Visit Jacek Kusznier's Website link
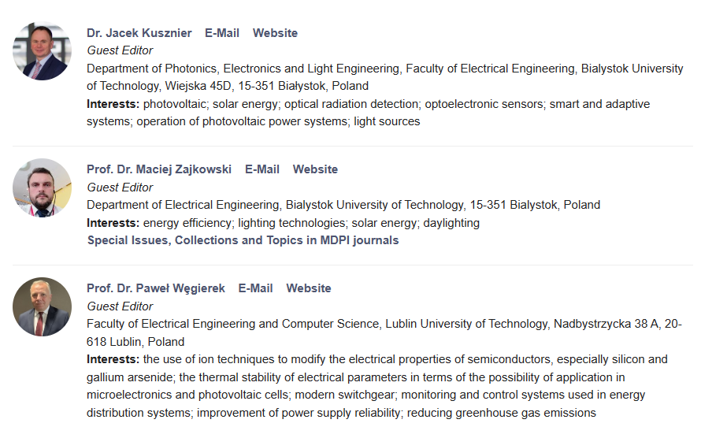The width and height of the screenshot is (701, 438). (275, 33)
